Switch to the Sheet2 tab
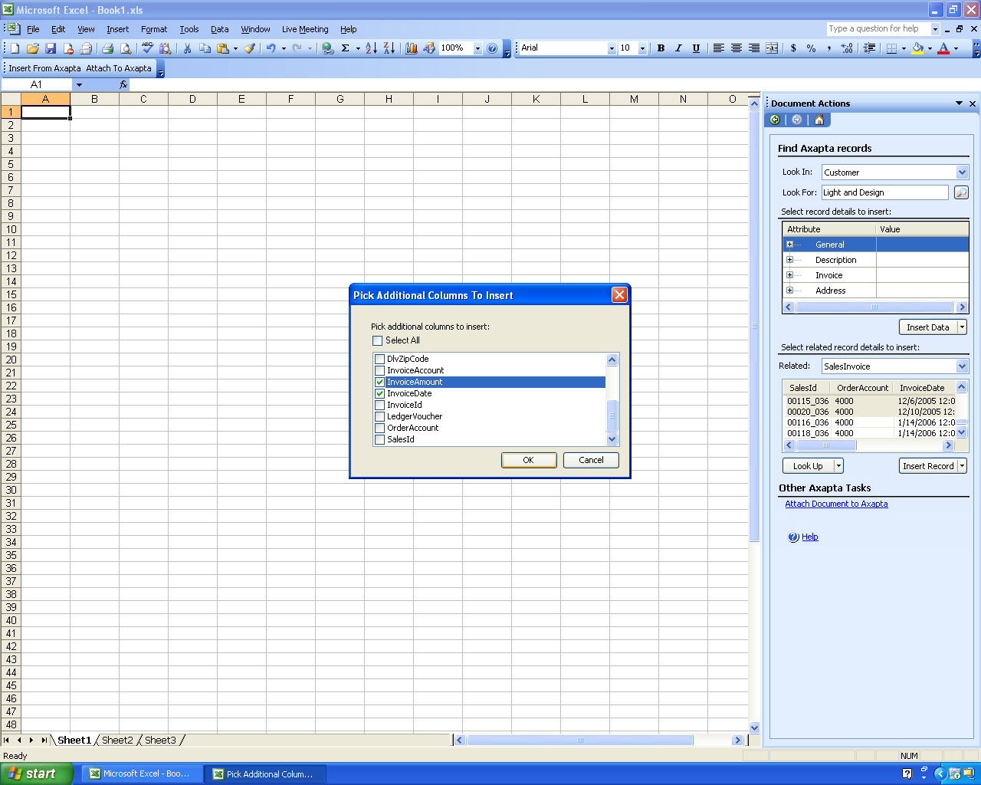The height and width of the screenshot is (785, 981). pyautogui.click(x=117, y=740)
